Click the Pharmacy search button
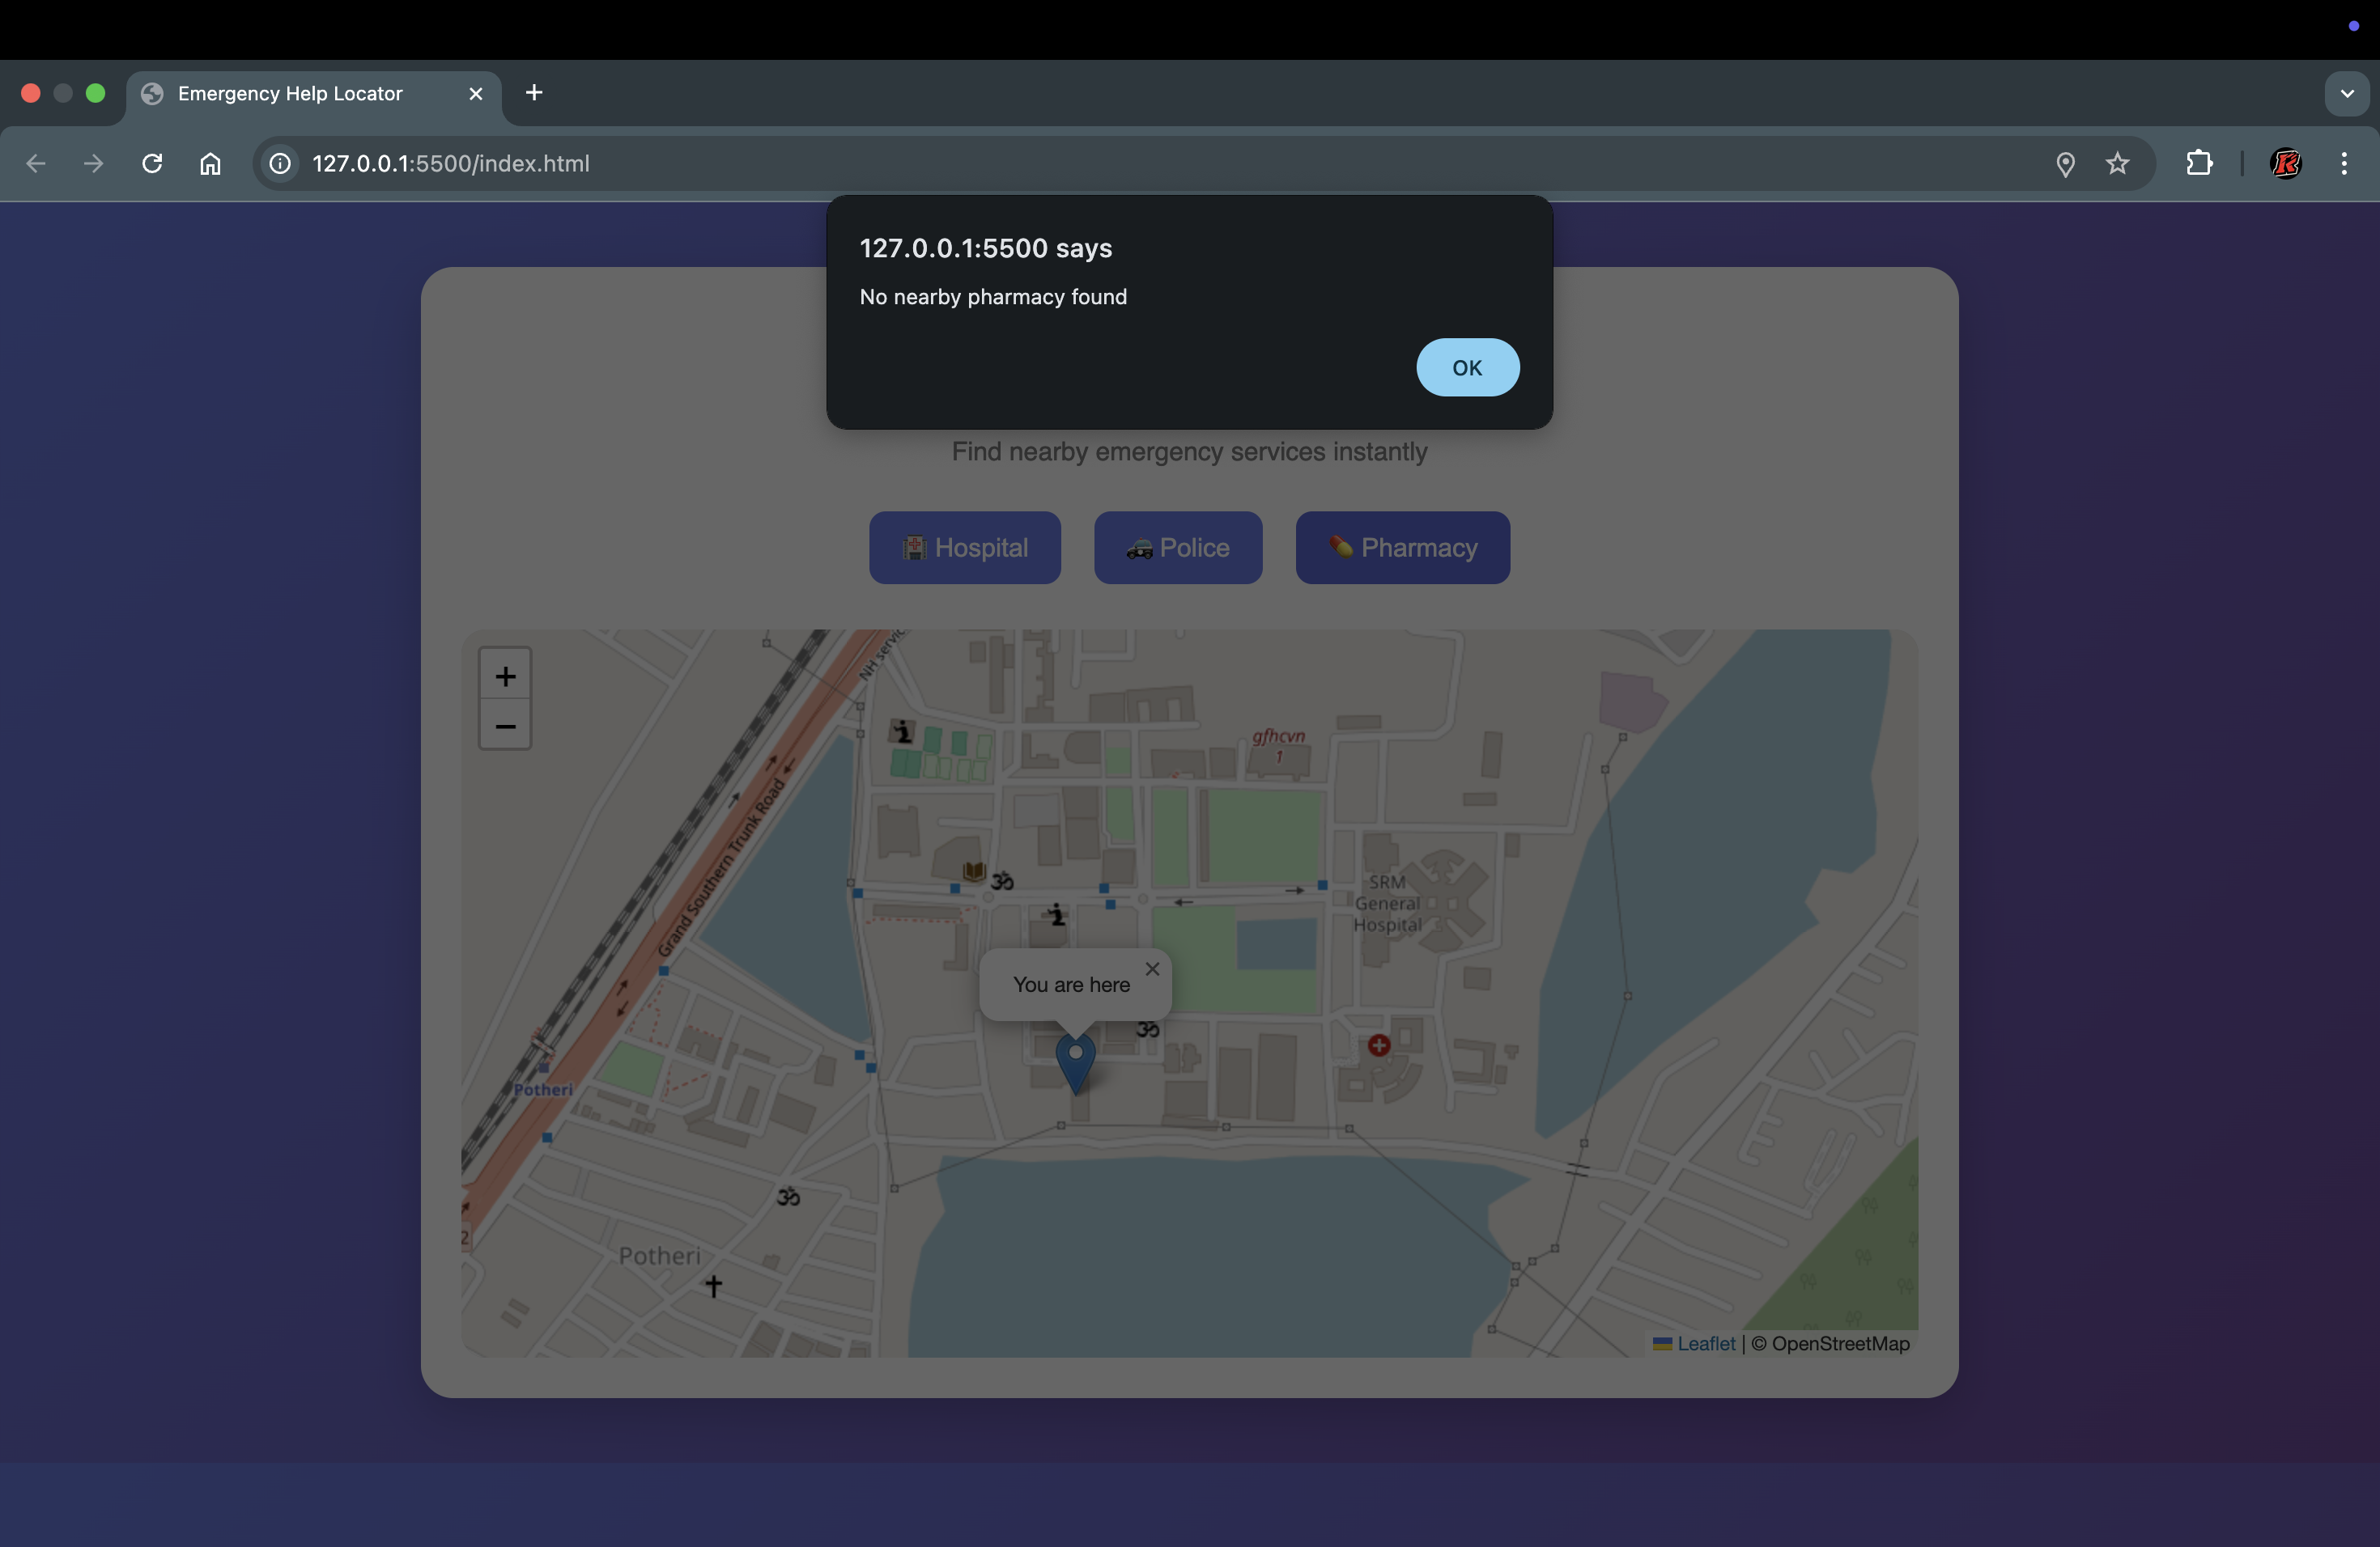 coord(1402,548)
